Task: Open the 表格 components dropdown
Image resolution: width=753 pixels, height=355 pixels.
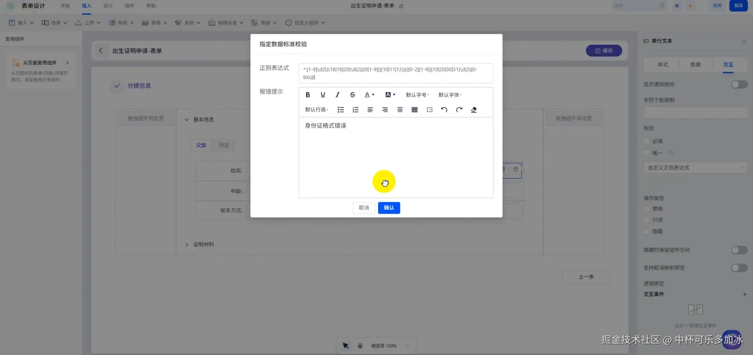Action: (x=155, y=23)
